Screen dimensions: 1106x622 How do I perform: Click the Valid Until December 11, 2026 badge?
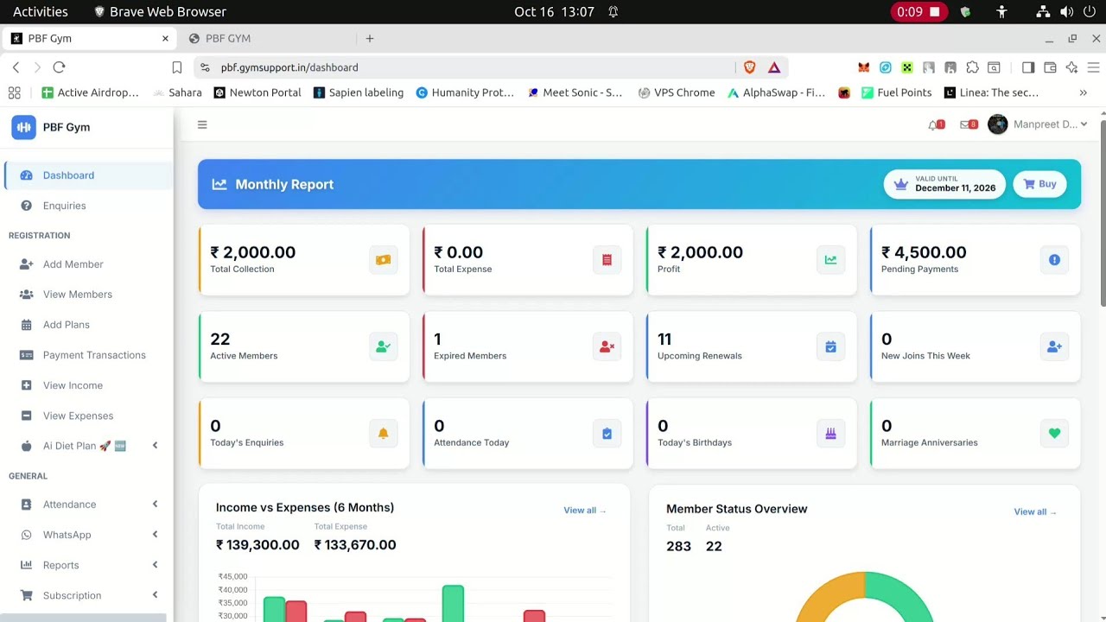944,184
